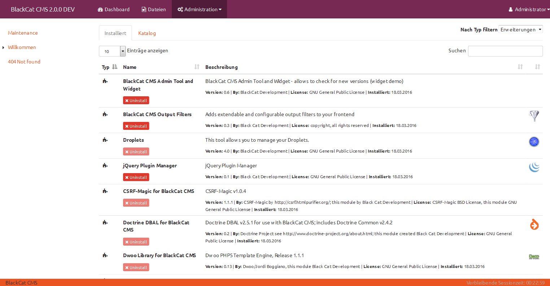
Task: Expand the Administration menu
Action: (x=200, y=9)
